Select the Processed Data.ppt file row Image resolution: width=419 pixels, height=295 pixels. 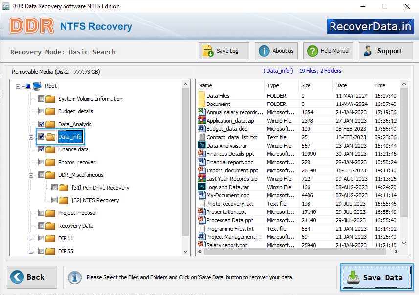pos(298,220)
